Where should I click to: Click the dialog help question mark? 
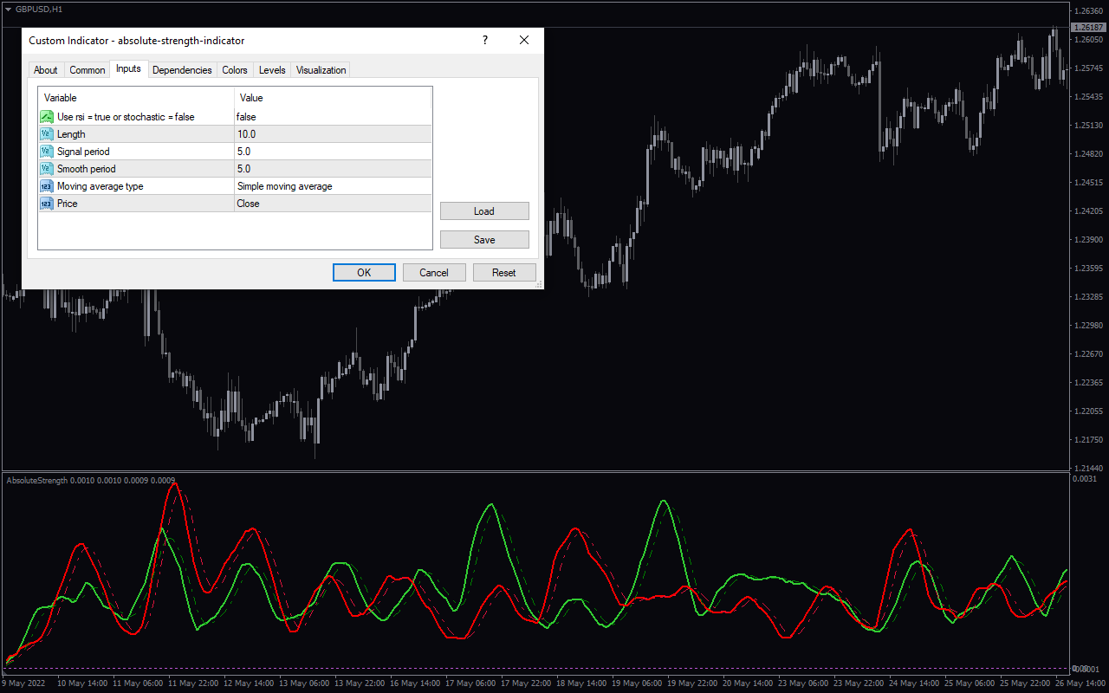coord(484,41)
